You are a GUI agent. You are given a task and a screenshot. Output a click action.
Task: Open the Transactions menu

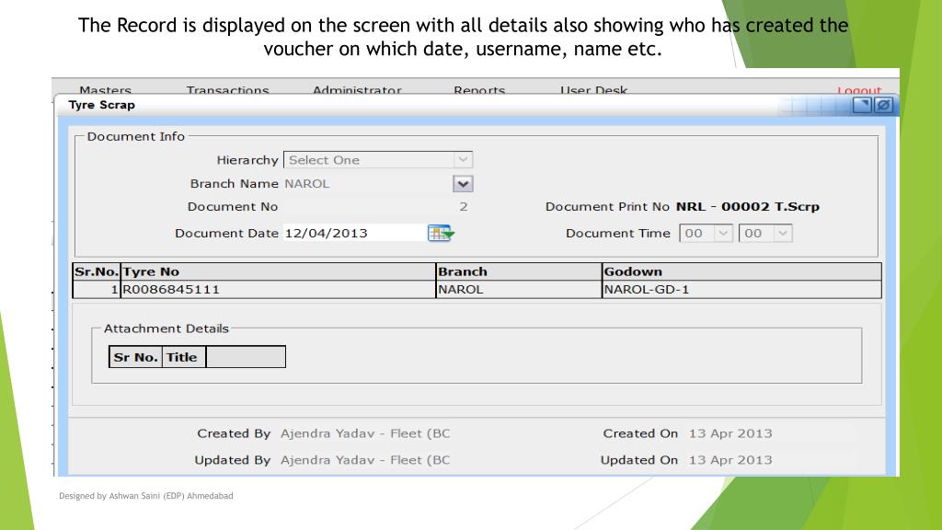[x=227, y=90]
